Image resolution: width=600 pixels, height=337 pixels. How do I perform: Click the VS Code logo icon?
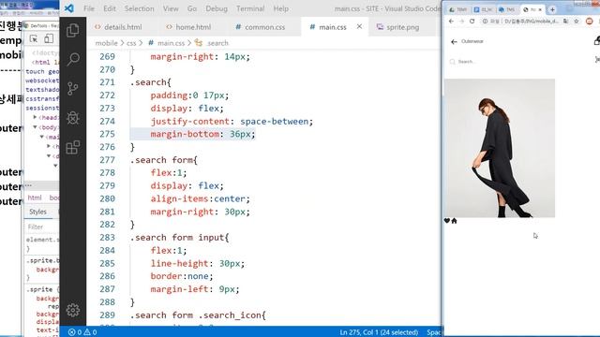pyautogui.click(x=69, y=8)
